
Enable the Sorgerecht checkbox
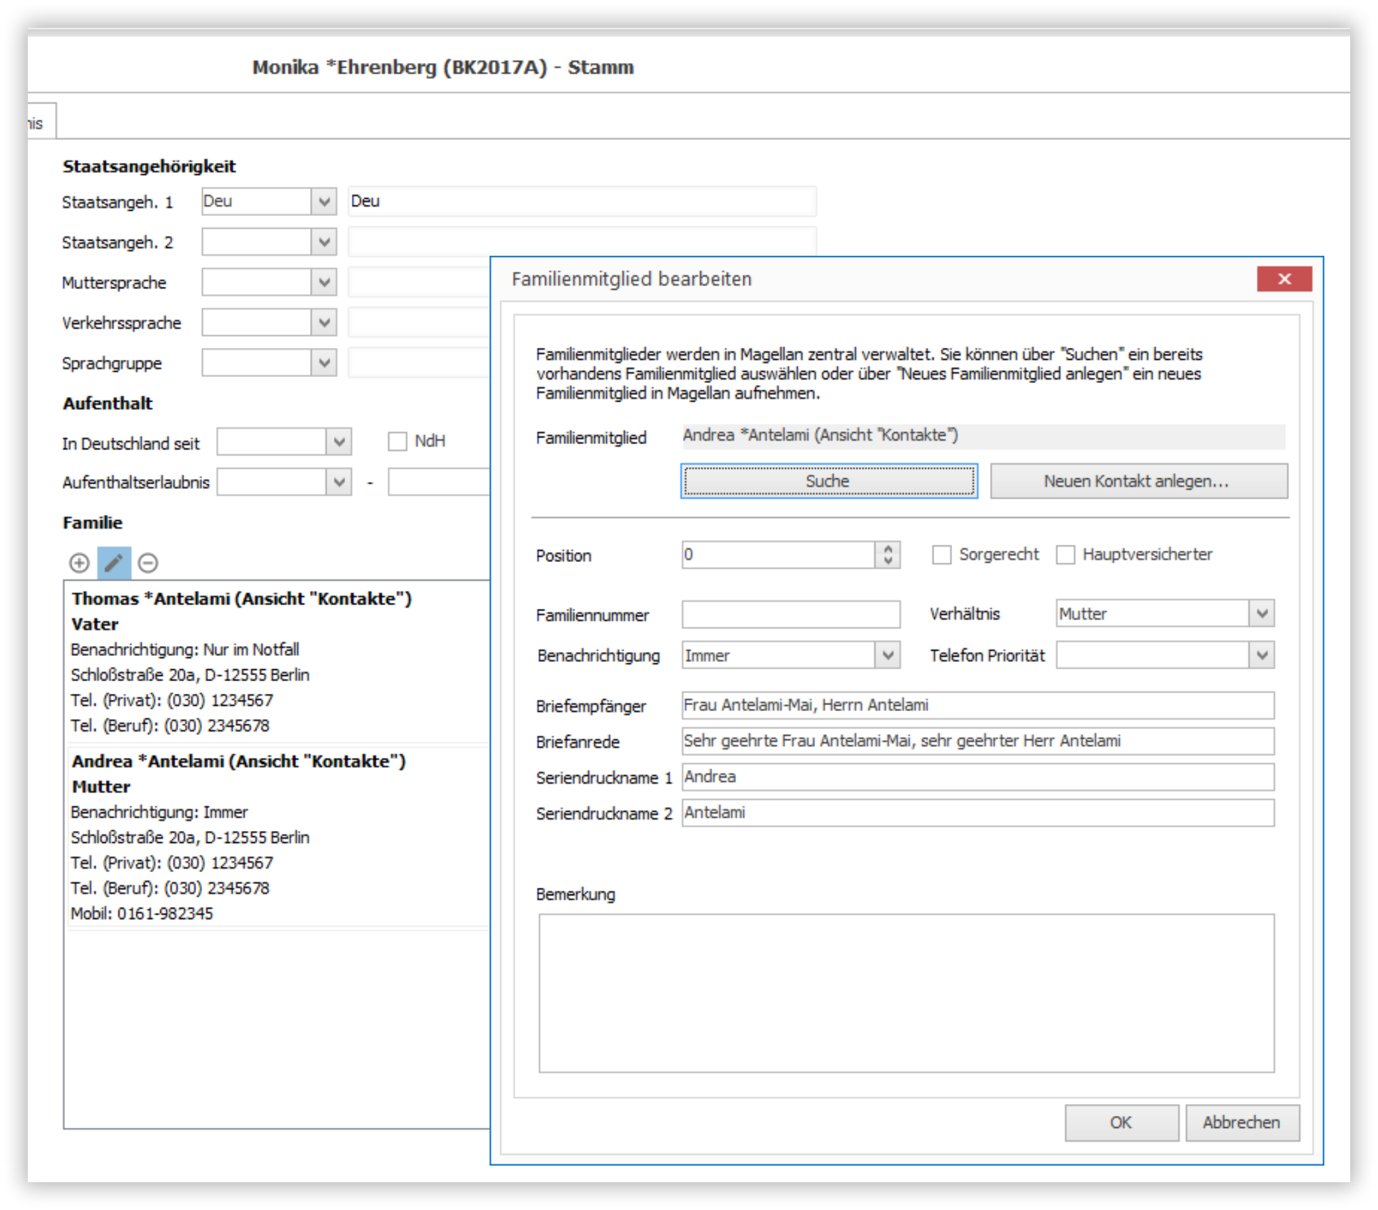(941, 555)
